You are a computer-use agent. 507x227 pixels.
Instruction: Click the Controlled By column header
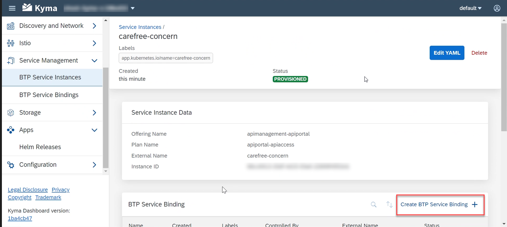[282, 225]
